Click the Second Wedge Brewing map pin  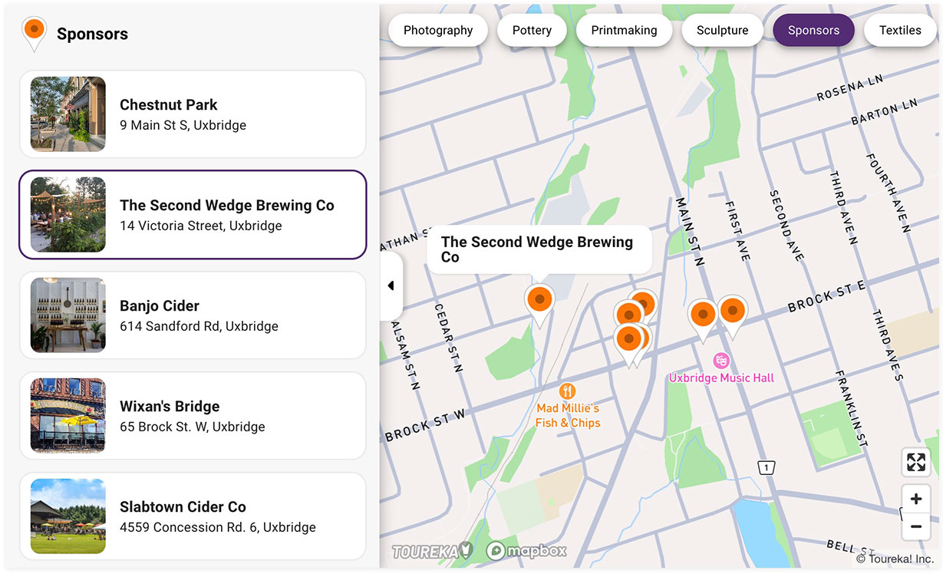pyautogui.click(x=539, y=300)
